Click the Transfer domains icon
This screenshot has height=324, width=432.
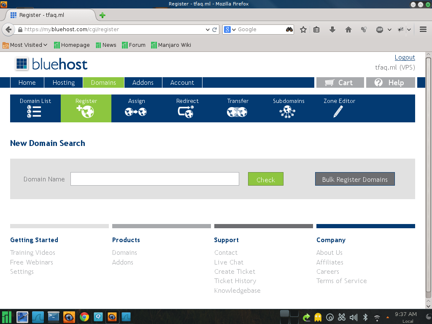(x=238, y=111)
